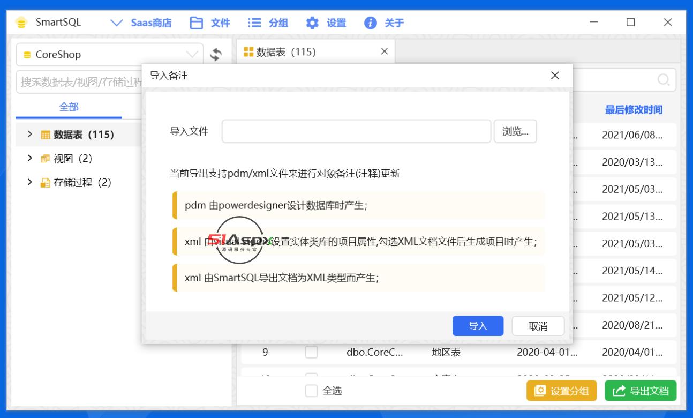Check the checkbox in row 9

click(x=311, y=352)
